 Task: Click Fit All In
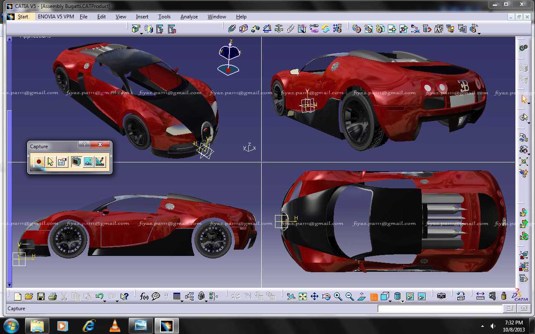click(x=303, y=296)
